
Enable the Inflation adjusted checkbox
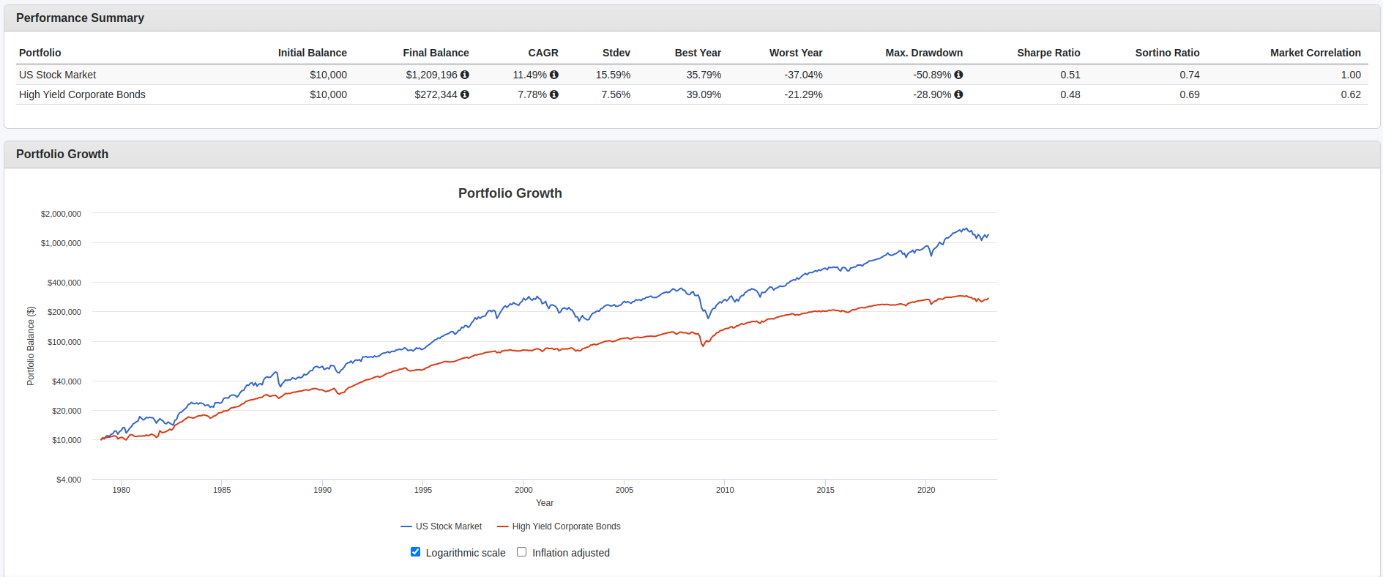[x=522, y=552]
